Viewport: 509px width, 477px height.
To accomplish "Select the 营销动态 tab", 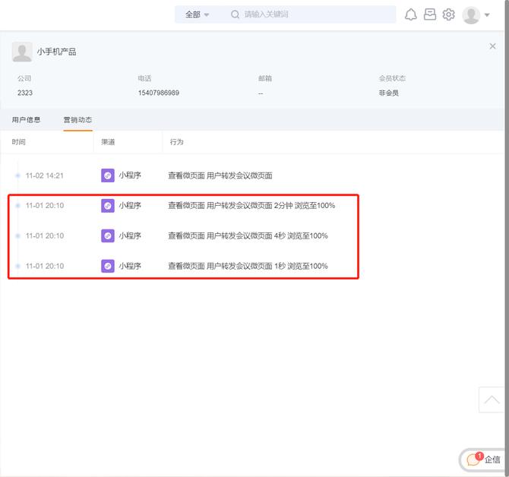I will point(77,120).
